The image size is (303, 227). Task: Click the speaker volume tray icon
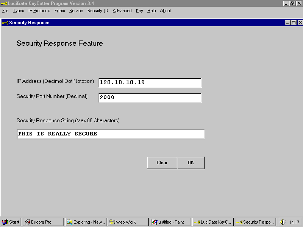coord(282,222)
